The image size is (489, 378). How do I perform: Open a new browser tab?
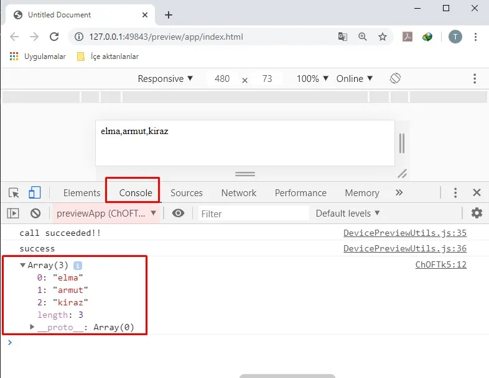click(x=169, y=15)
